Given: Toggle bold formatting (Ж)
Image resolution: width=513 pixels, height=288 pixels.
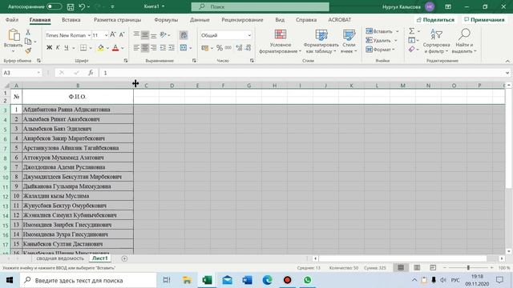Looking at the screenshot, I should point(49,48).
